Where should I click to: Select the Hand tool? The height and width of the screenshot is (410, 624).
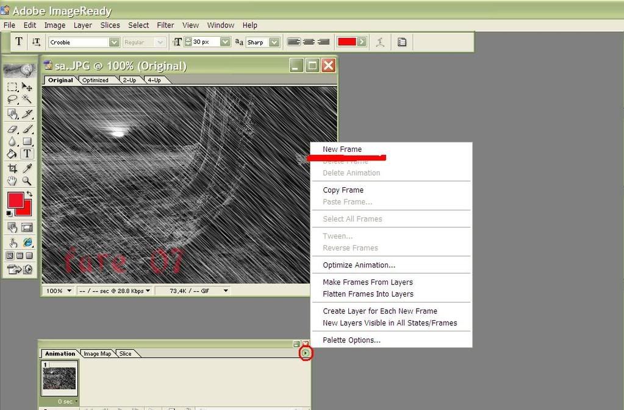[12, 181]
